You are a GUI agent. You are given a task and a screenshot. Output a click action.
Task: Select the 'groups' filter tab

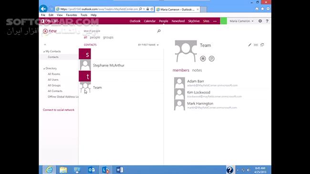[x=108, y=37]
